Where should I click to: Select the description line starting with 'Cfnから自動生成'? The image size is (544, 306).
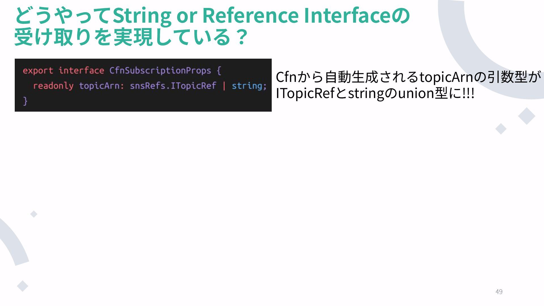tap(408, 77)
